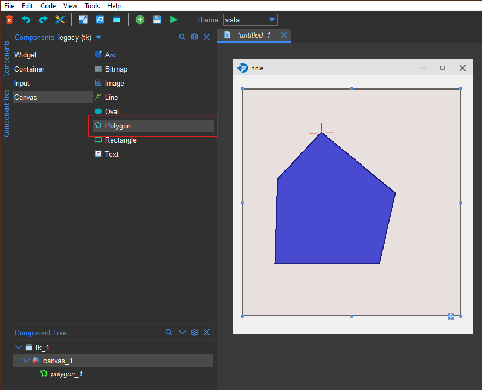Redo the last undone action
The height and width of the screenshot is (390, 482).
coord(43,20)
